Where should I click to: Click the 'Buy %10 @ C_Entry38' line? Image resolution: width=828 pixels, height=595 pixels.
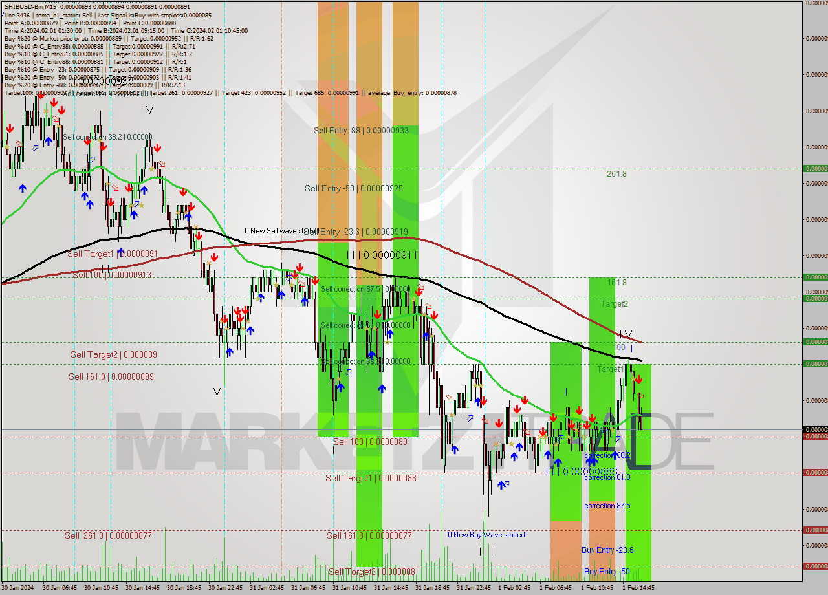coord(100,46)
